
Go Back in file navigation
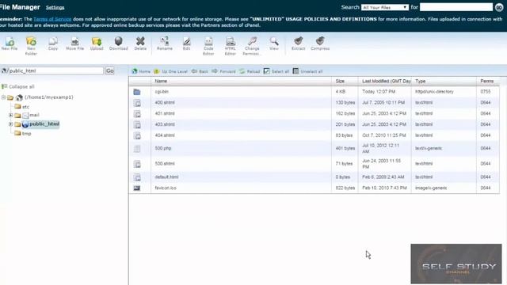(x=200, y=71)
